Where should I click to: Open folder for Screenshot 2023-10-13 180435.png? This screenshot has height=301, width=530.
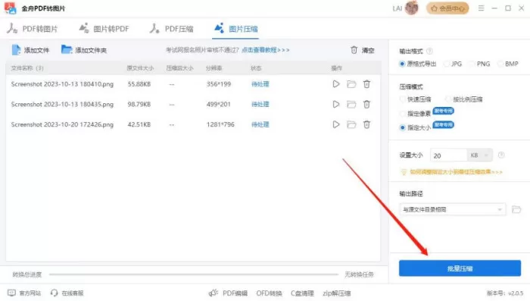(x=351, y=105)
